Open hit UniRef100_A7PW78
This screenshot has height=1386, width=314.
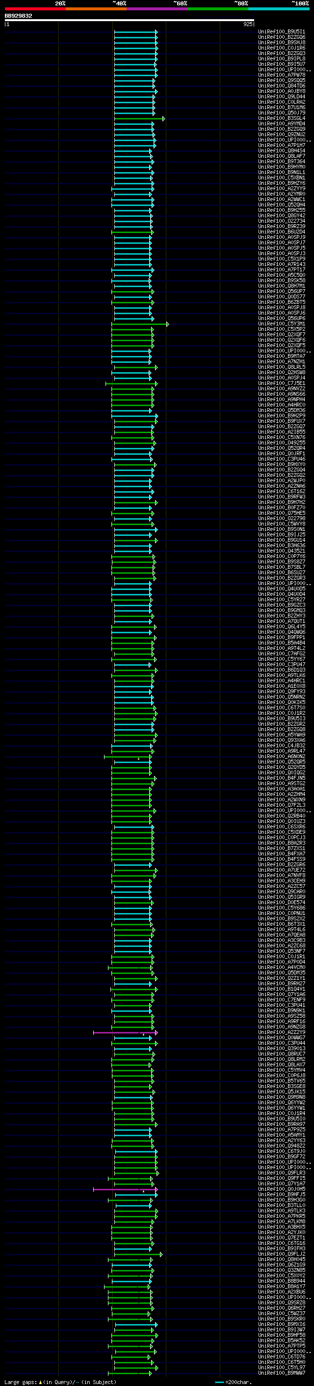[x=282, y=75]
